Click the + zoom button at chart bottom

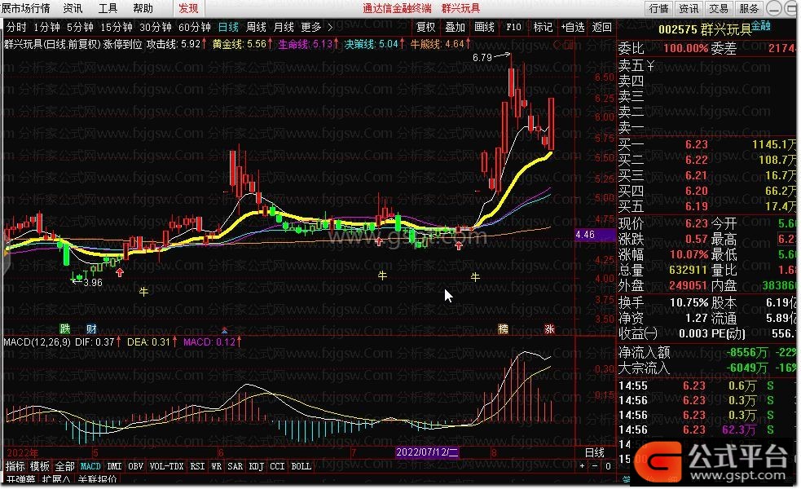[x=582, y=466]
